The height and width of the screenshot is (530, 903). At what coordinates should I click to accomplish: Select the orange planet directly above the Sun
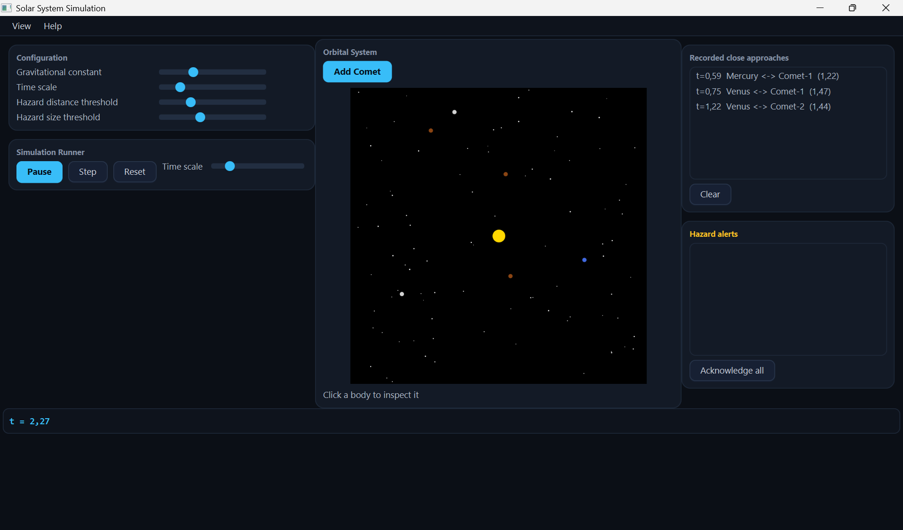coord(506,174)
